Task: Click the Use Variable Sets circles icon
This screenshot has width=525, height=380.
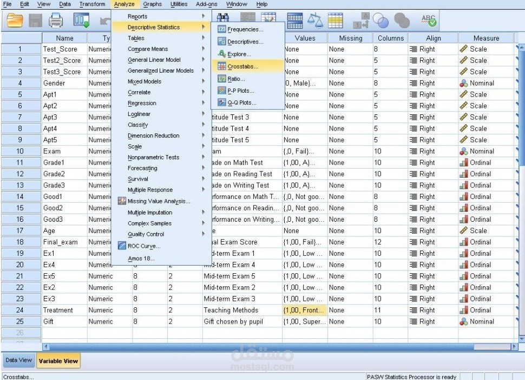Action: tap(380, 21)
